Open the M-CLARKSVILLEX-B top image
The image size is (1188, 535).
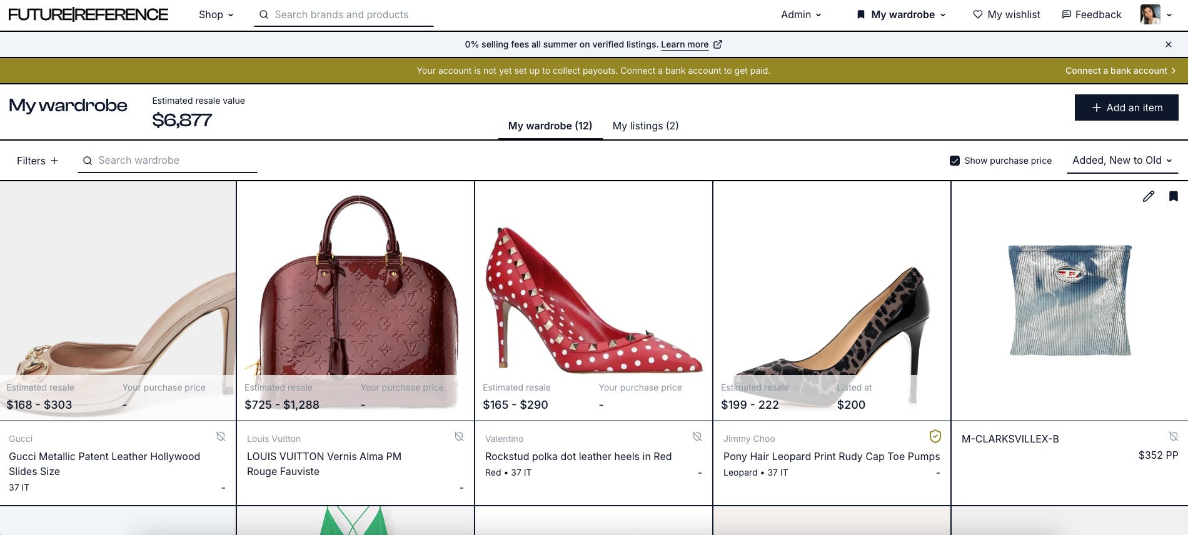(x=1070, y=300)
